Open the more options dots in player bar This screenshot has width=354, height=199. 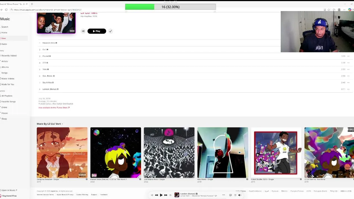(x=223, y=195)
